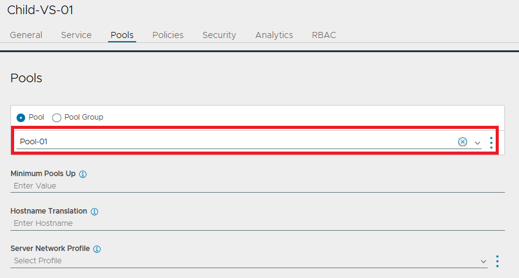Open the three-dot menu beside Pool-01

[491, 142]
